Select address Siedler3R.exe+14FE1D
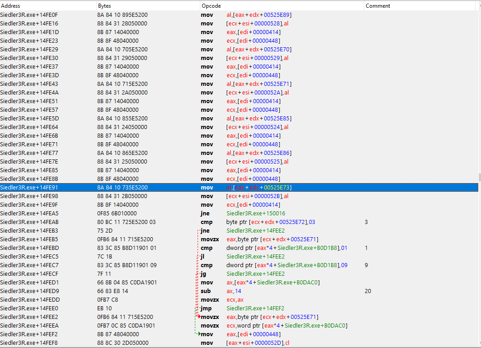The image size is (481, 348). (x=30, y=32)
